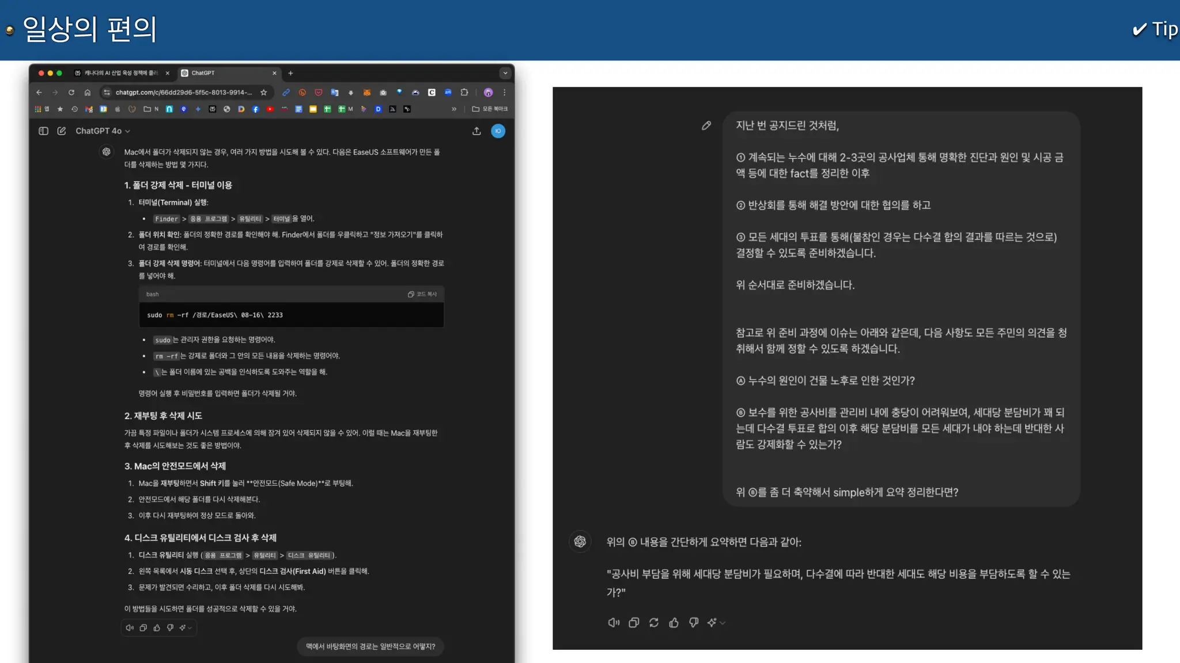The height and width of the screenshot is (663, 1180).
Task: Expand the ChatGPT 4o model selector
Action: point(103,131)
